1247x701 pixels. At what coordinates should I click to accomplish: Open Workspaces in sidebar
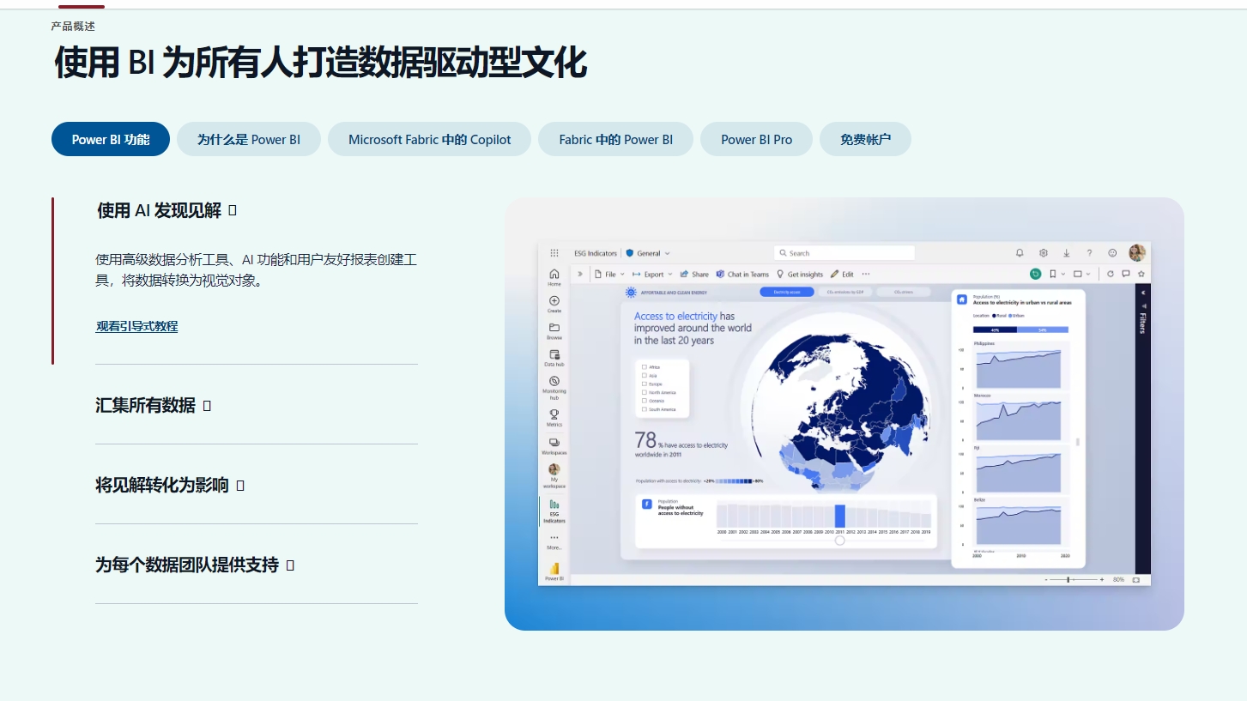554,445
